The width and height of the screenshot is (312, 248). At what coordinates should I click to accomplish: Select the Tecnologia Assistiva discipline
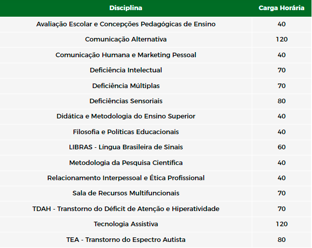coord(126,224)
